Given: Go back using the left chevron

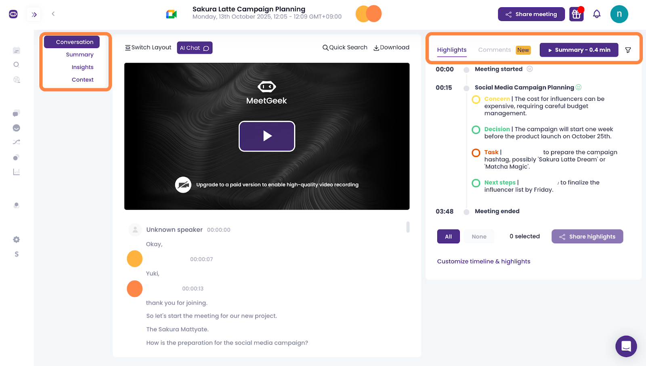Looking at the screenshot, I should tap(53, 14).
